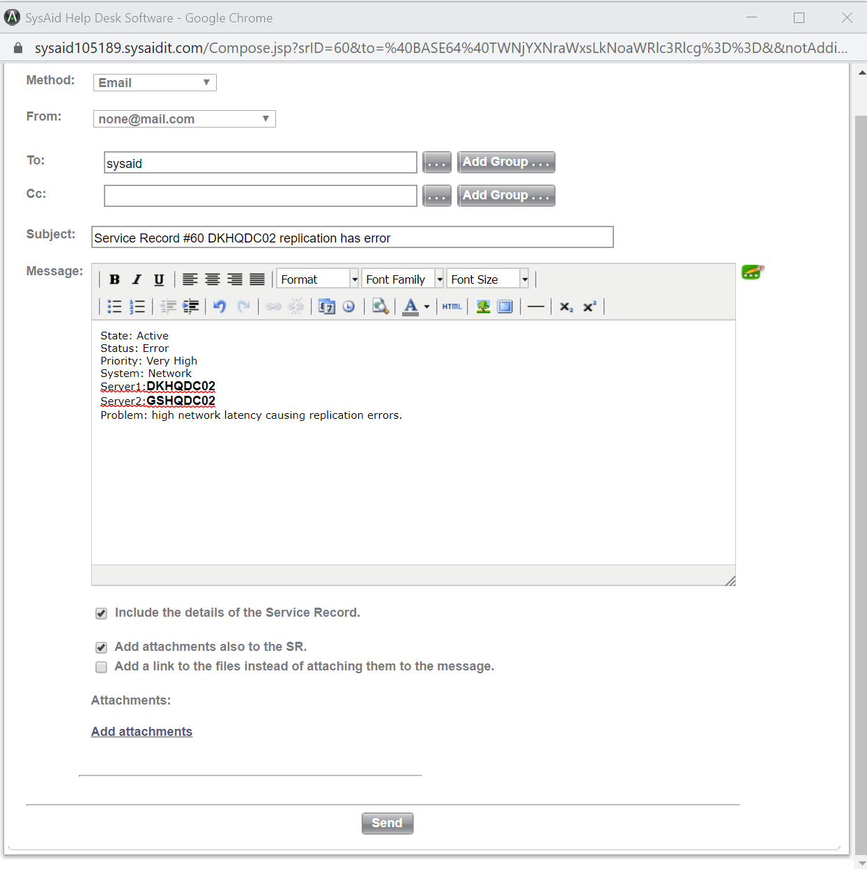
Task: Open text color picker arrow
Action: pos(427,307)
